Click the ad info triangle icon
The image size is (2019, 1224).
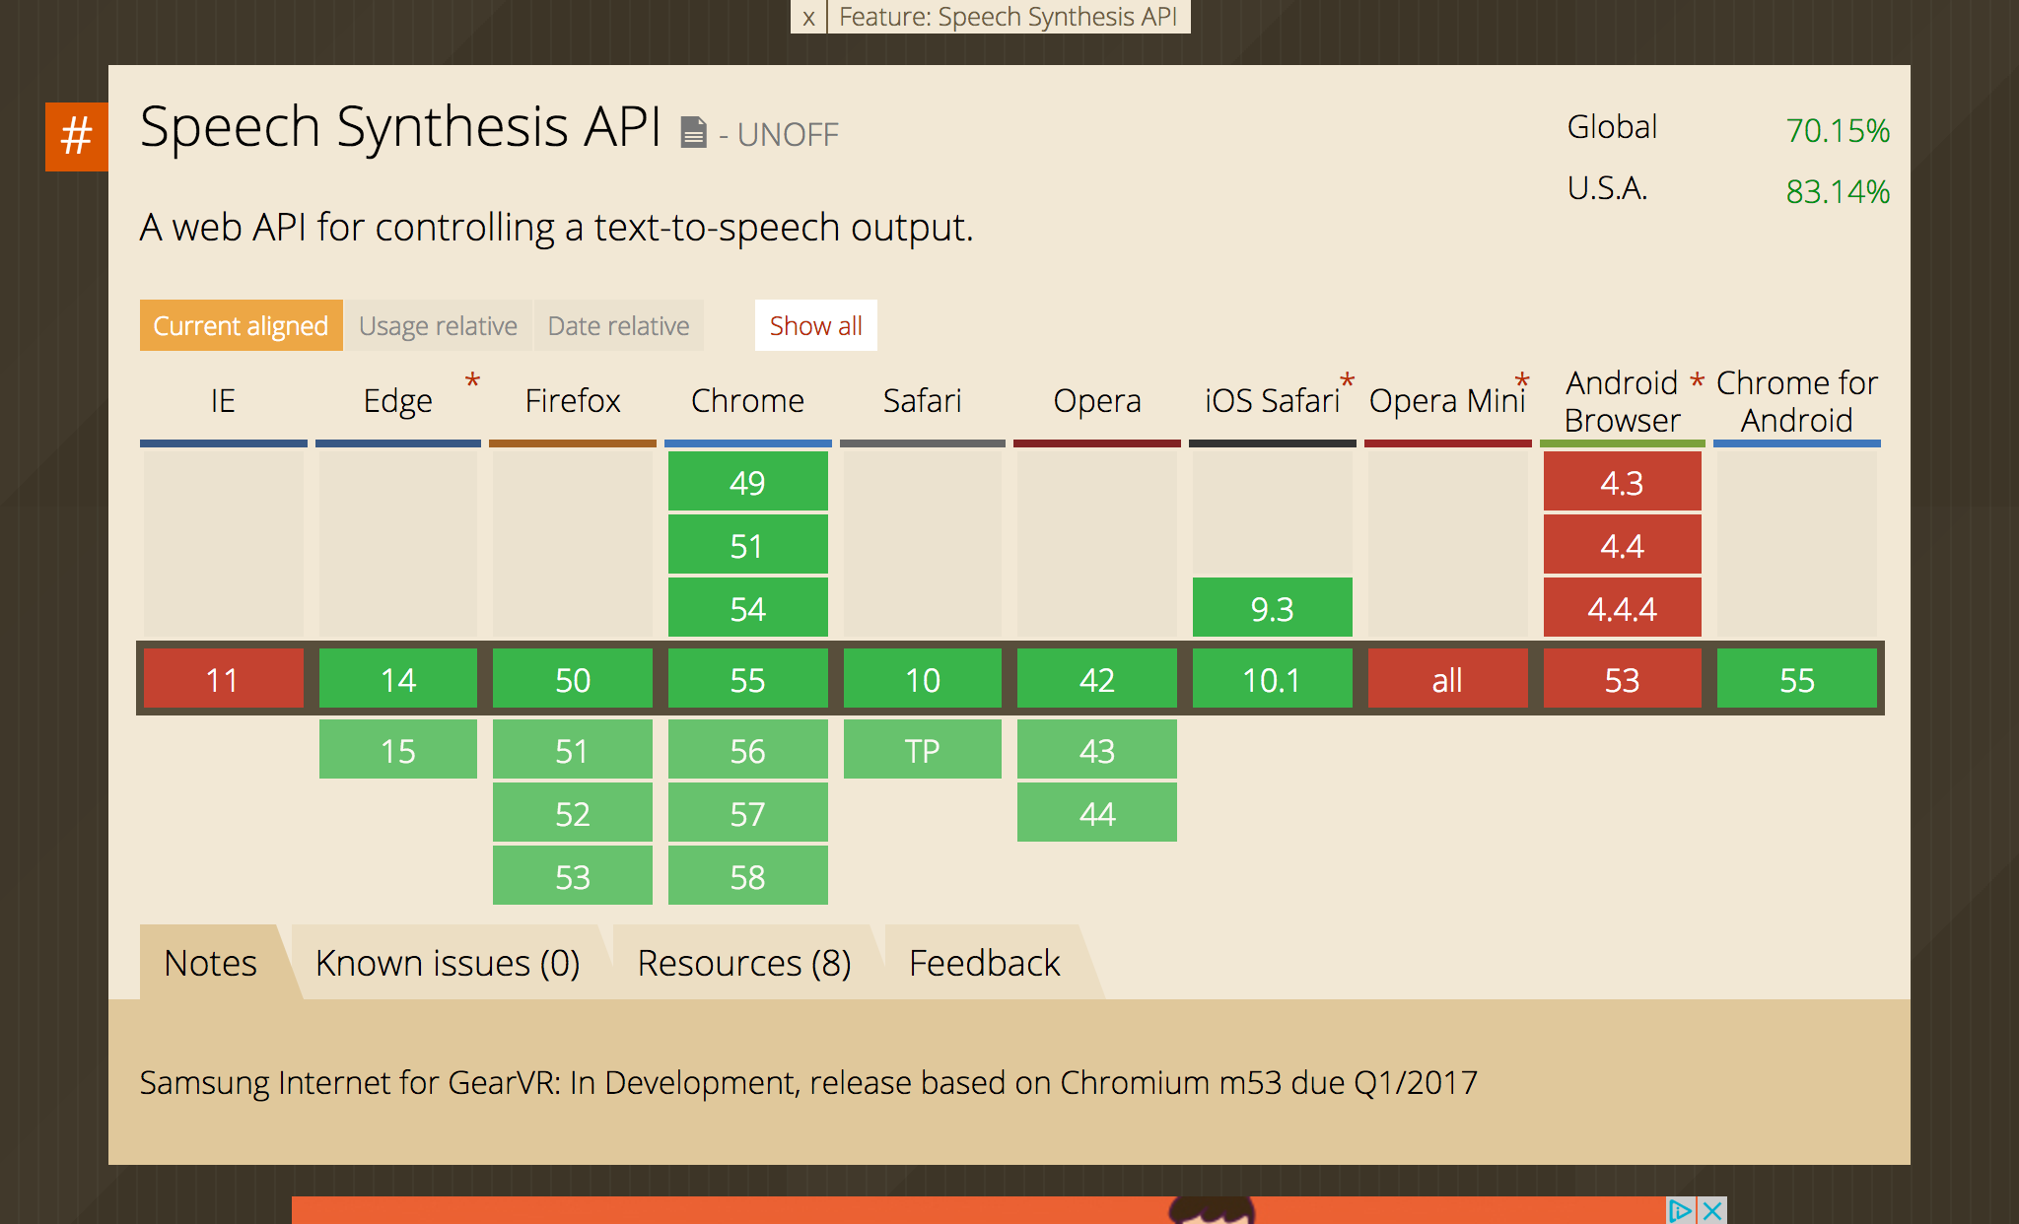(x=1680, y=1210)
